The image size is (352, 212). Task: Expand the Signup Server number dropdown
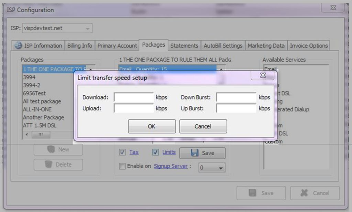pyautogui.click(x=212, y=168)
